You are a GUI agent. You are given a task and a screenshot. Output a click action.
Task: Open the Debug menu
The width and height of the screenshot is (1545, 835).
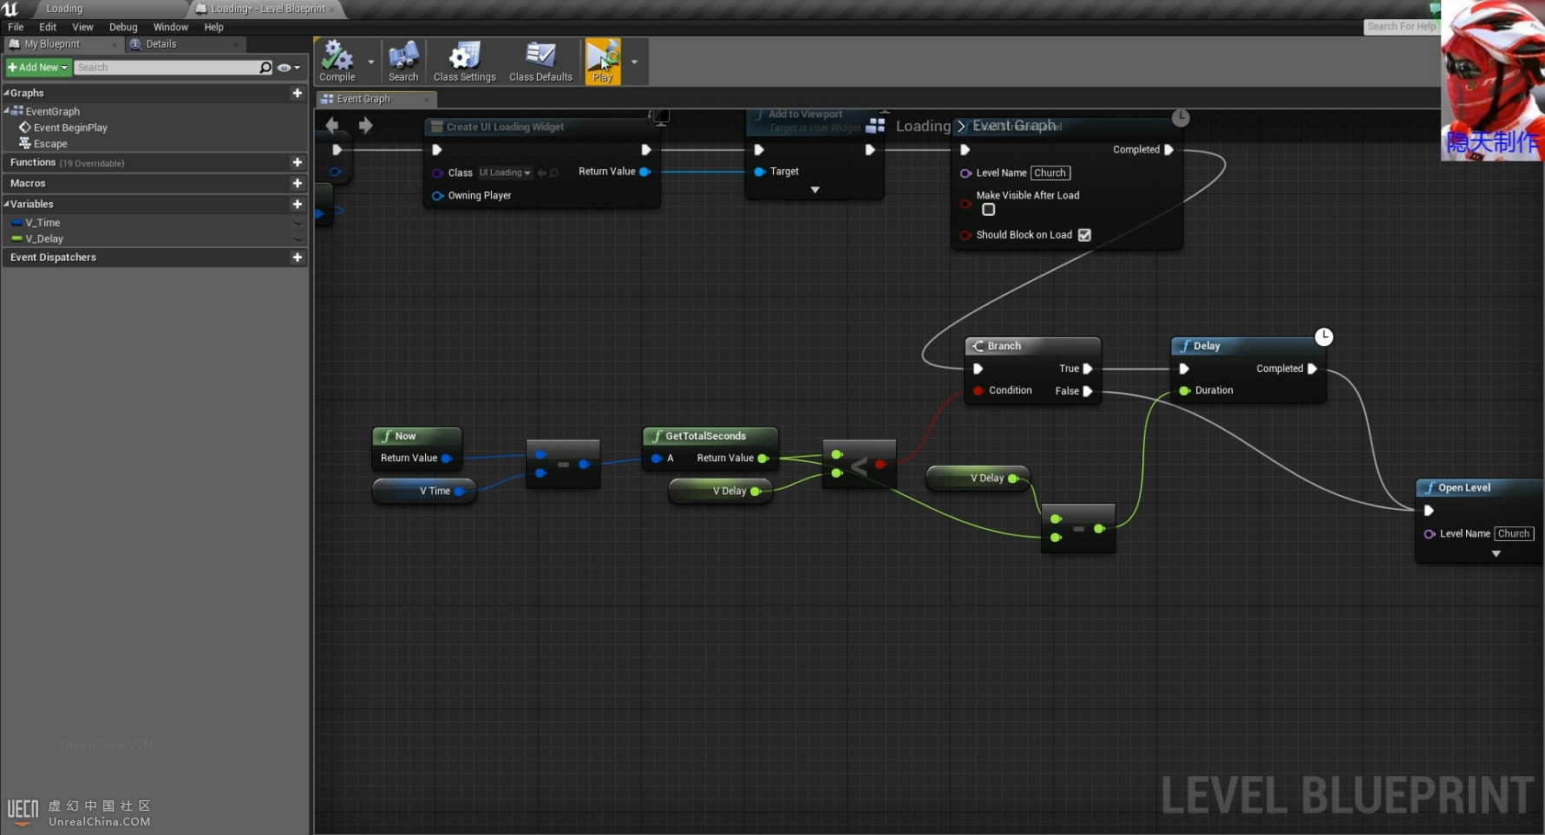tap(123, 27)
